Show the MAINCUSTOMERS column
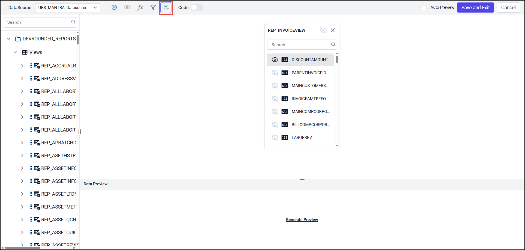The height and width of the screenshot is (250, 525). pyautogui.click(x=275, y=86)
